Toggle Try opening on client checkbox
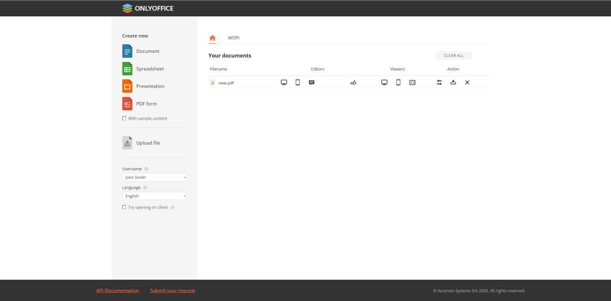Image resolution: width=611 pixels, height=301 pixels. pos(124,207)
